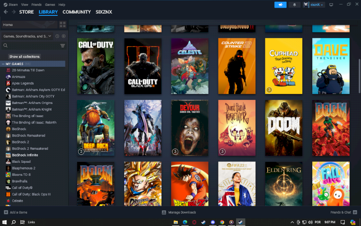Select the Fall Guys cover
Viewport: 361px width, 226px height.
tap(331, 184)
